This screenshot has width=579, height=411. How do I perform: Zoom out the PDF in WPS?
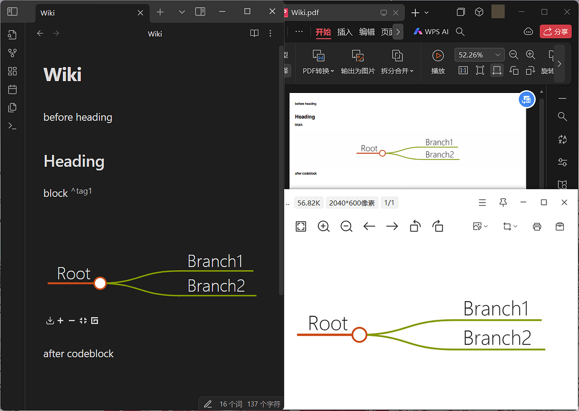513,55
